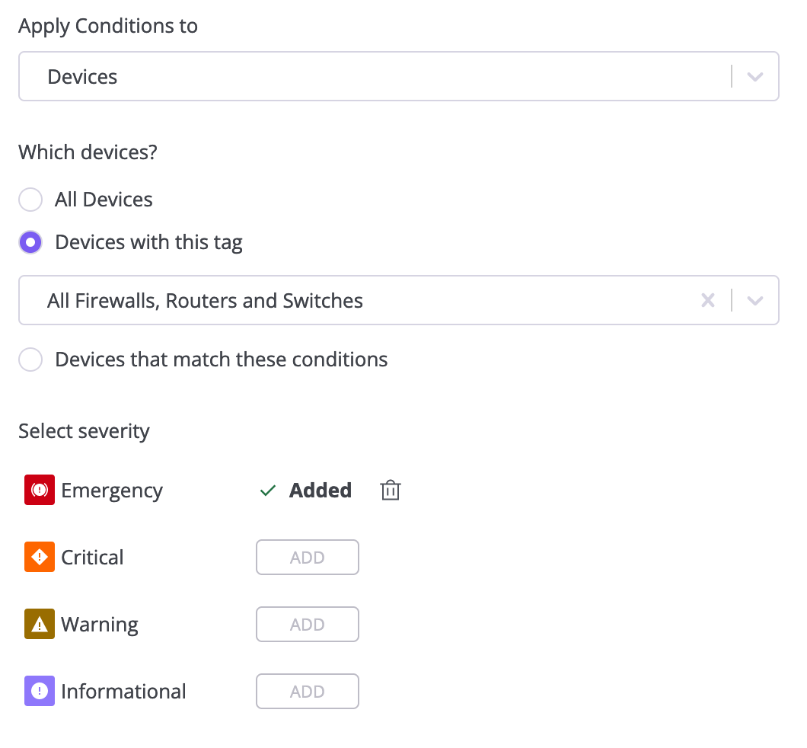Click the red Emergency severity icon
The image size is (807, 748).
[40, 490]
